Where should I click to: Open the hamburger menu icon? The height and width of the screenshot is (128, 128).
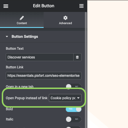(x=6, y=6)
